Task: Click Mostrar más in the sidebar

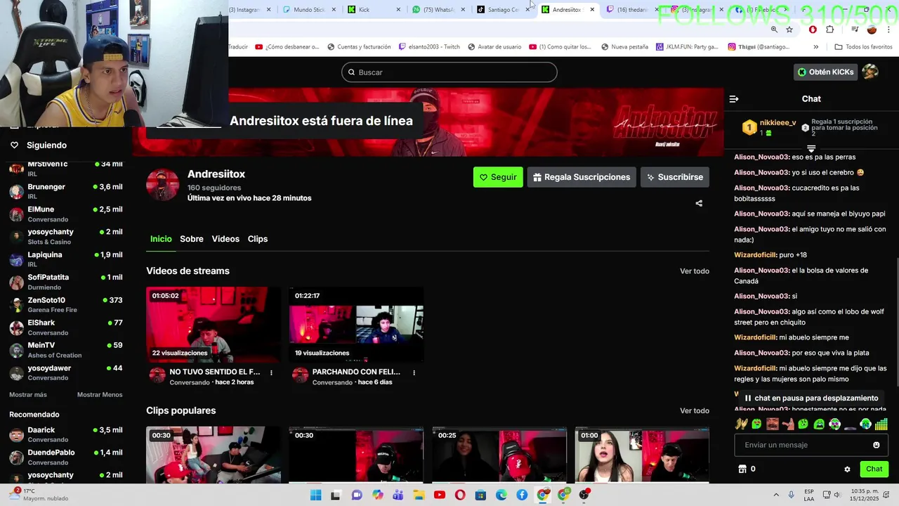Action: click(x=28, y=394)
